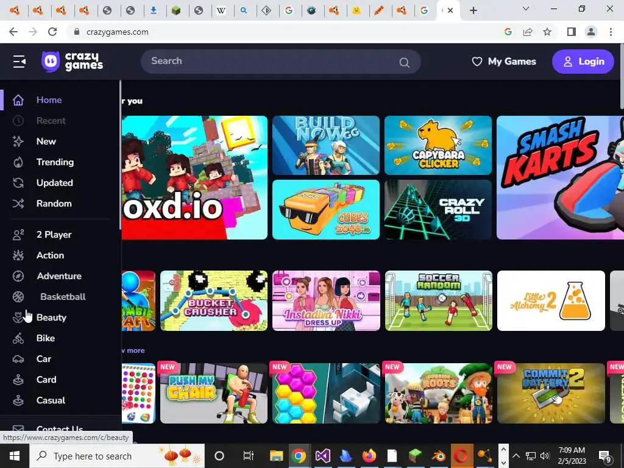Click the Car category icon
624x468 pixels.
point(18,359)
